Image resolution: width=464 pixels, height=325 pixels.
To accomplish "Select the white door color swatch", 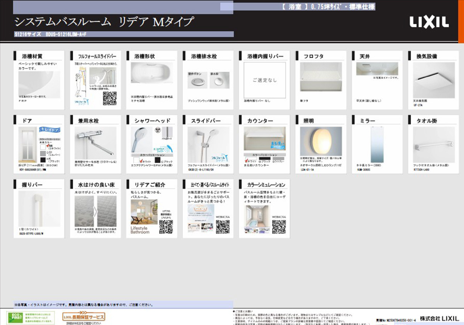I will pos(42,147).
